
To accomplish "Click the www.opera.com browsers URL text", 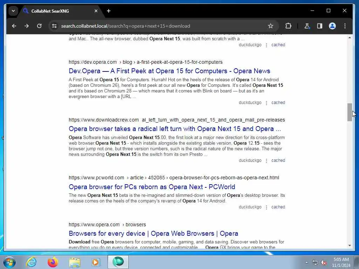I will click(107, 225).
